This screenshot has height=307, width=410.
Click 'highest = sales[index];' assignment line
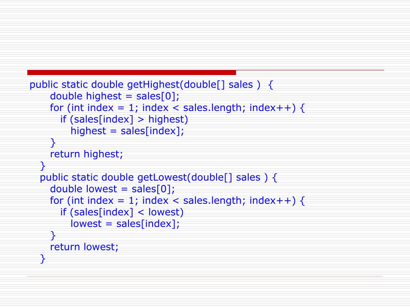click(x=127, y=131)
